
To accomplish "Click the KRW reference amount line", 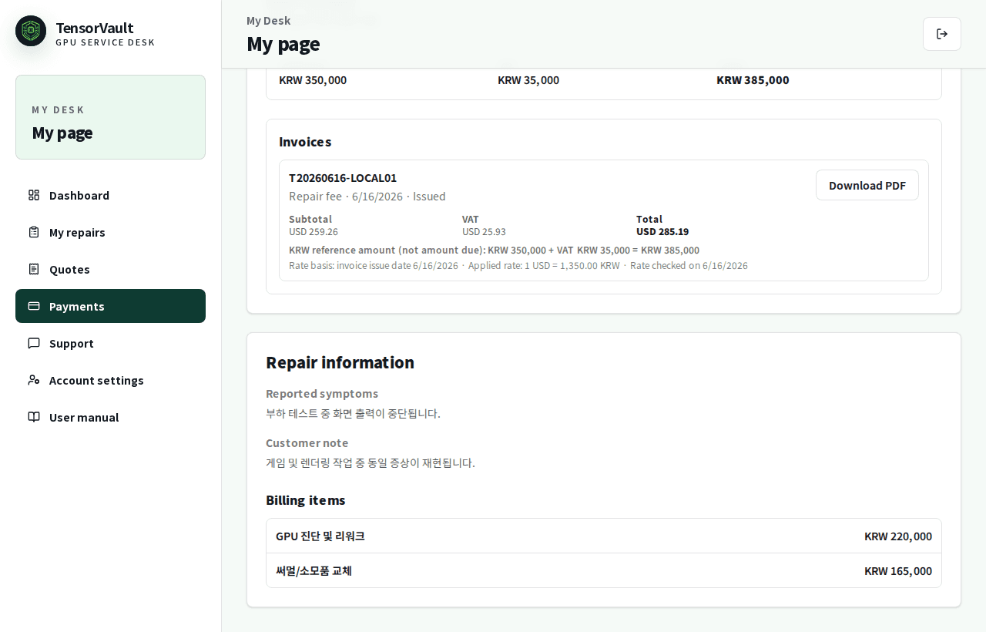I will [x=494, y=250].
